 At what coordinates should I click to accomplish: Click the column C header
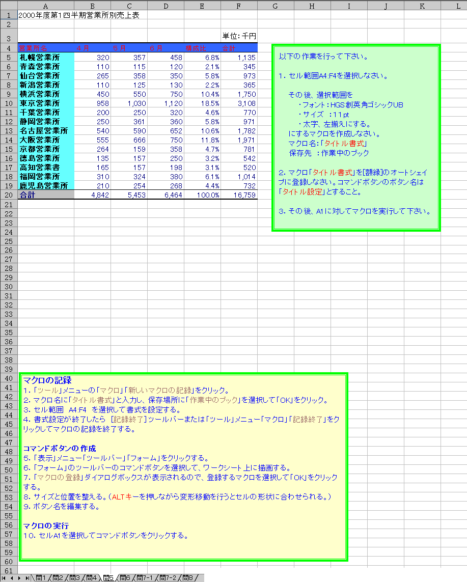click(x=129, y=6)
